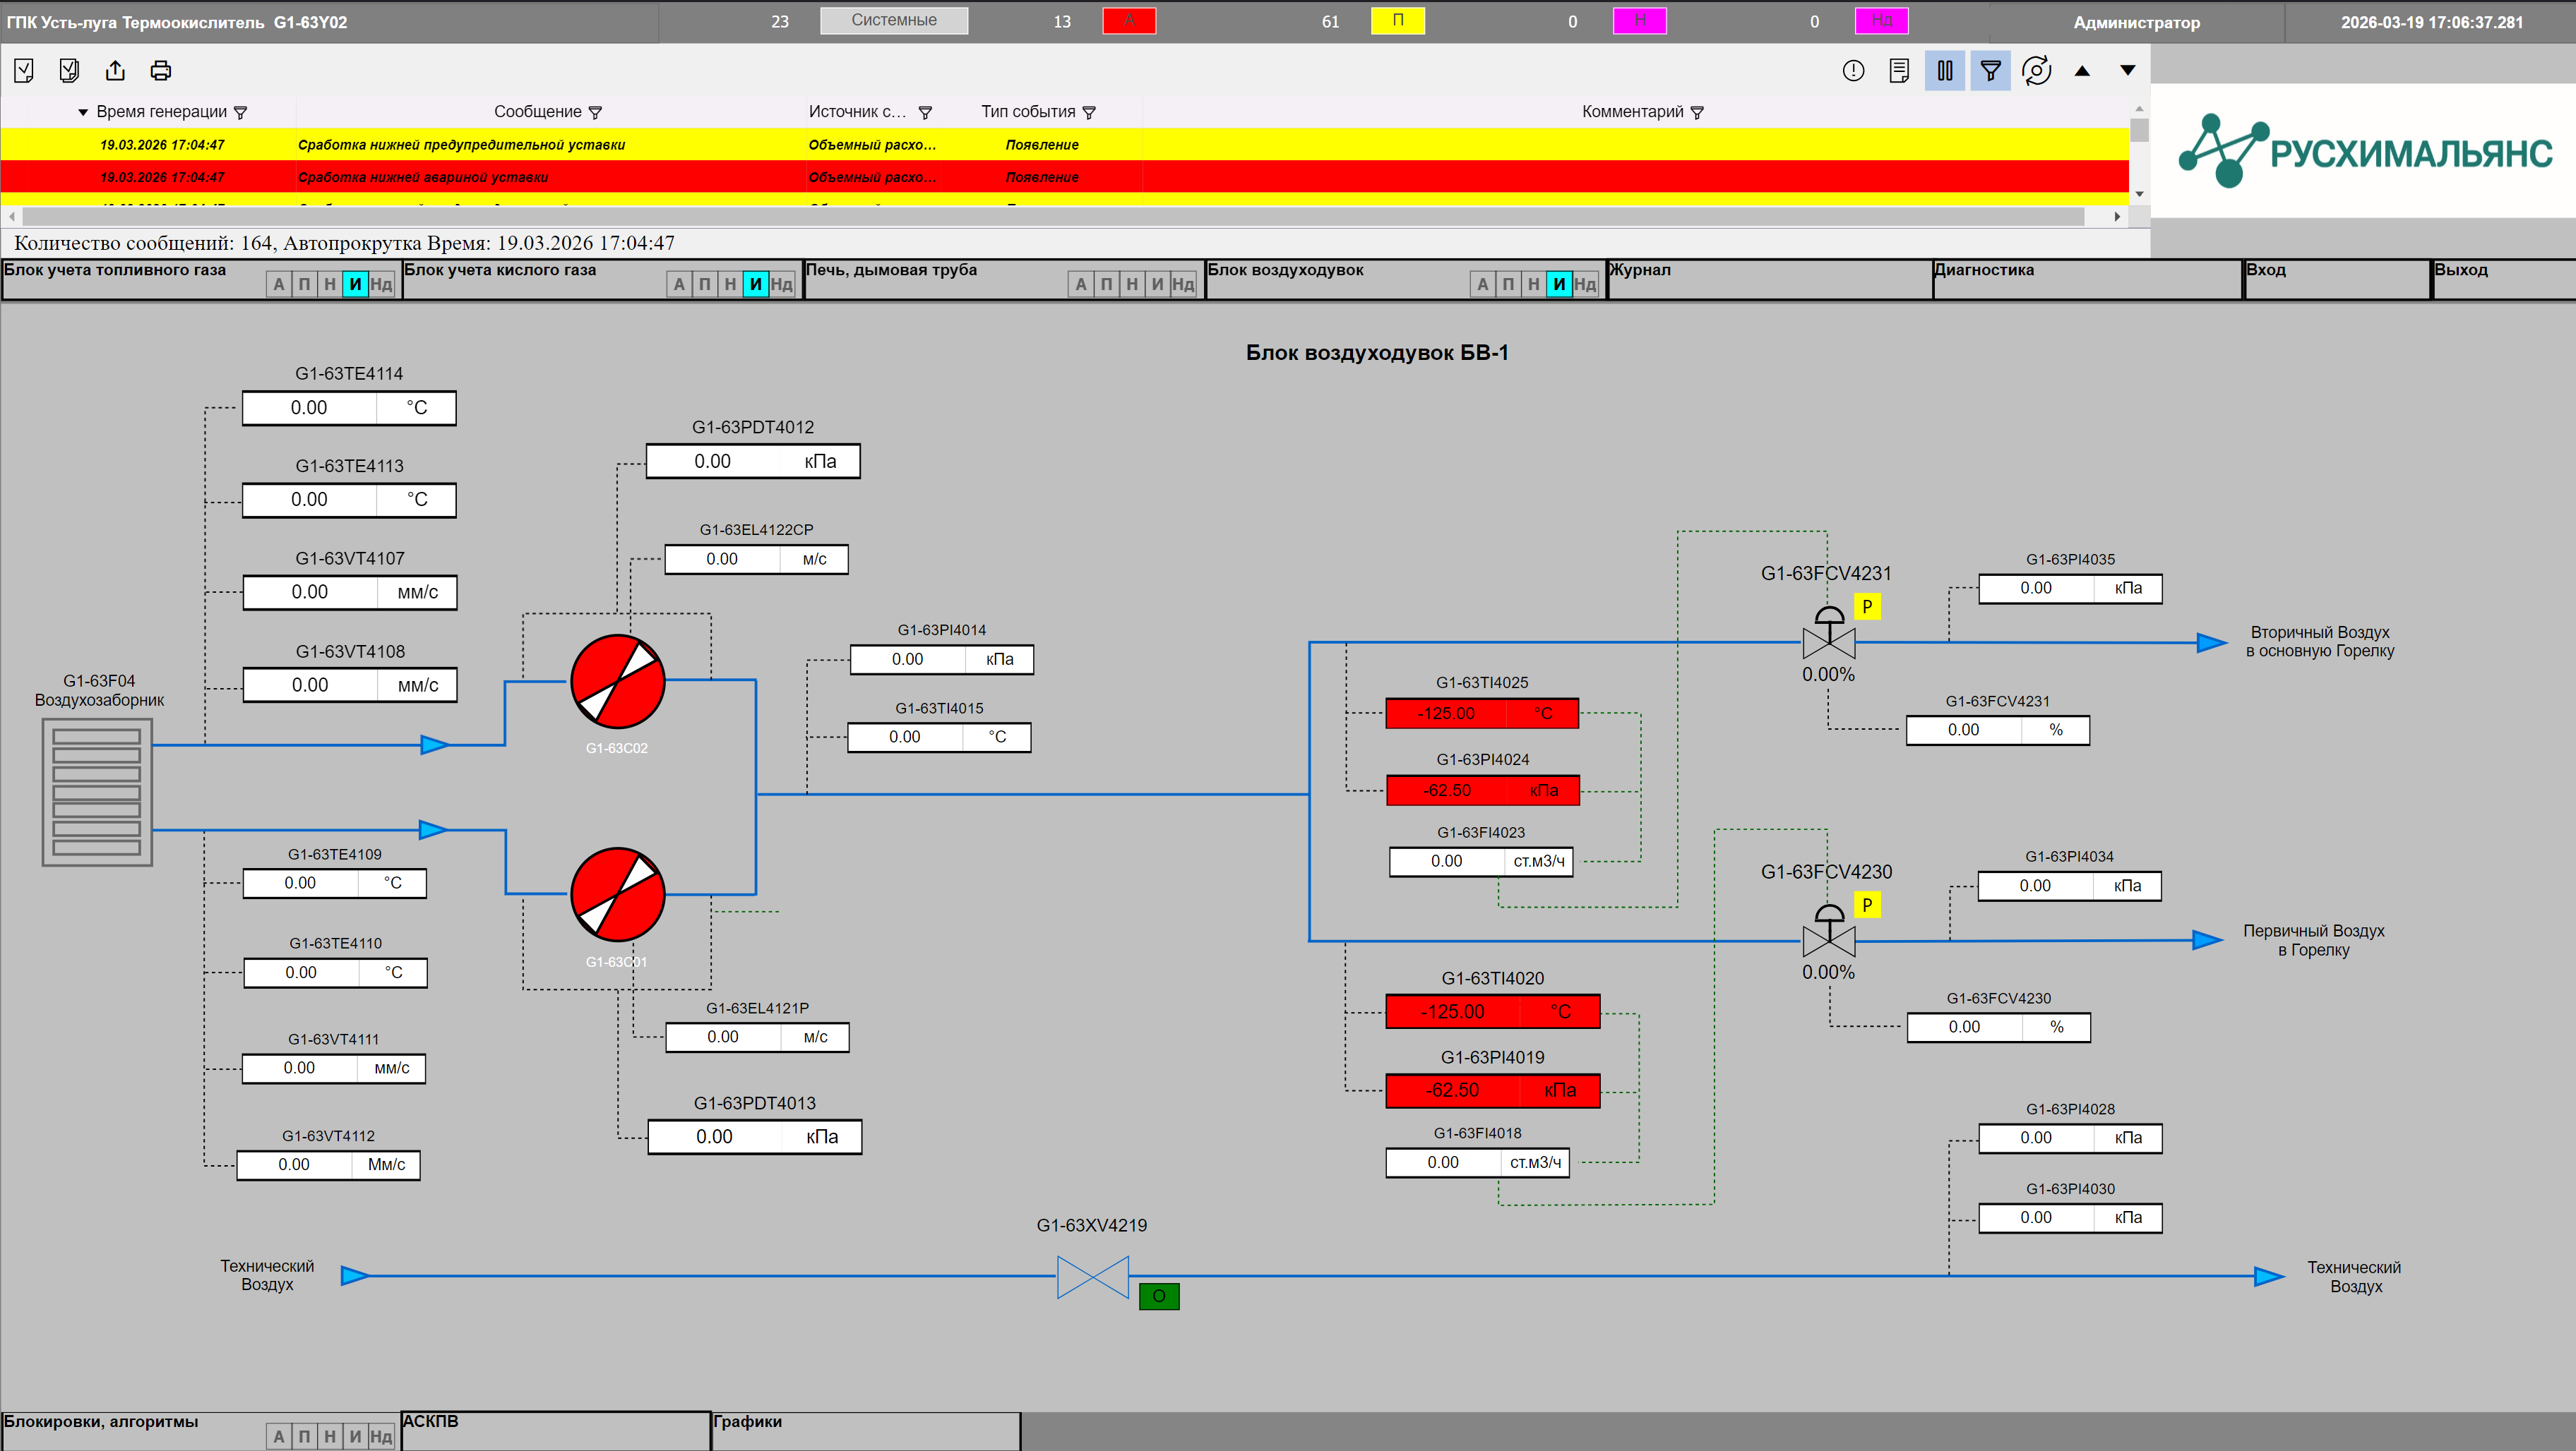Click journal horizontal scrollbar

pyautogui.click(x=1054, y=216)
